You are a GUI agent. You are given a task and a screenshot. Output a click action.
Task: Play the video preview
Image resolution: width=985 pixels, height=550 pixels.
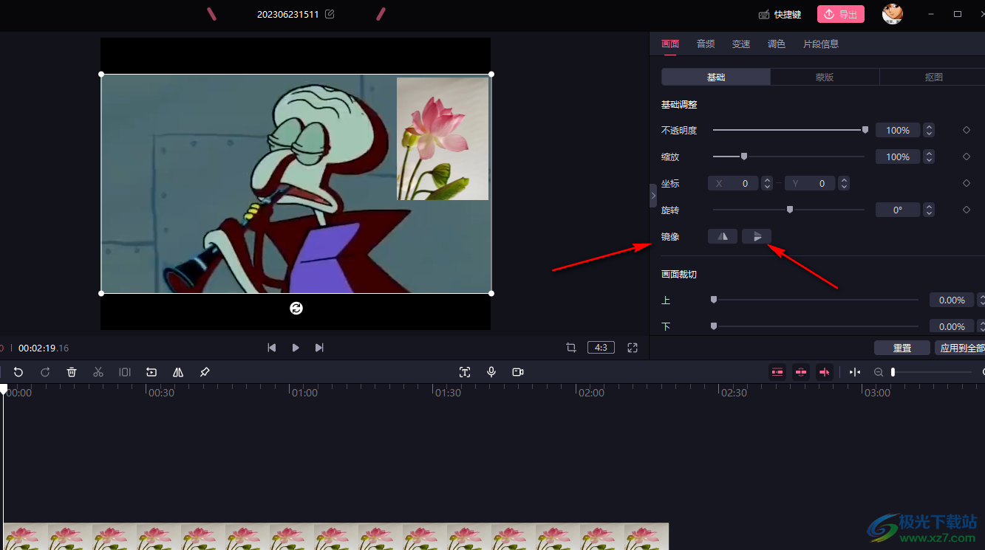pyautogui.click(x=296, y=348)
